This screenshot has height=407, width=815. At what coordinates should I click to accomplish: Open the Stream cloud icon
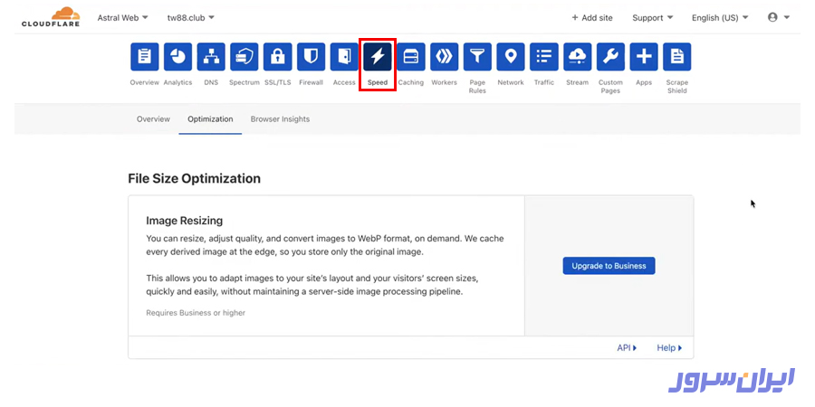pos(577,57)
